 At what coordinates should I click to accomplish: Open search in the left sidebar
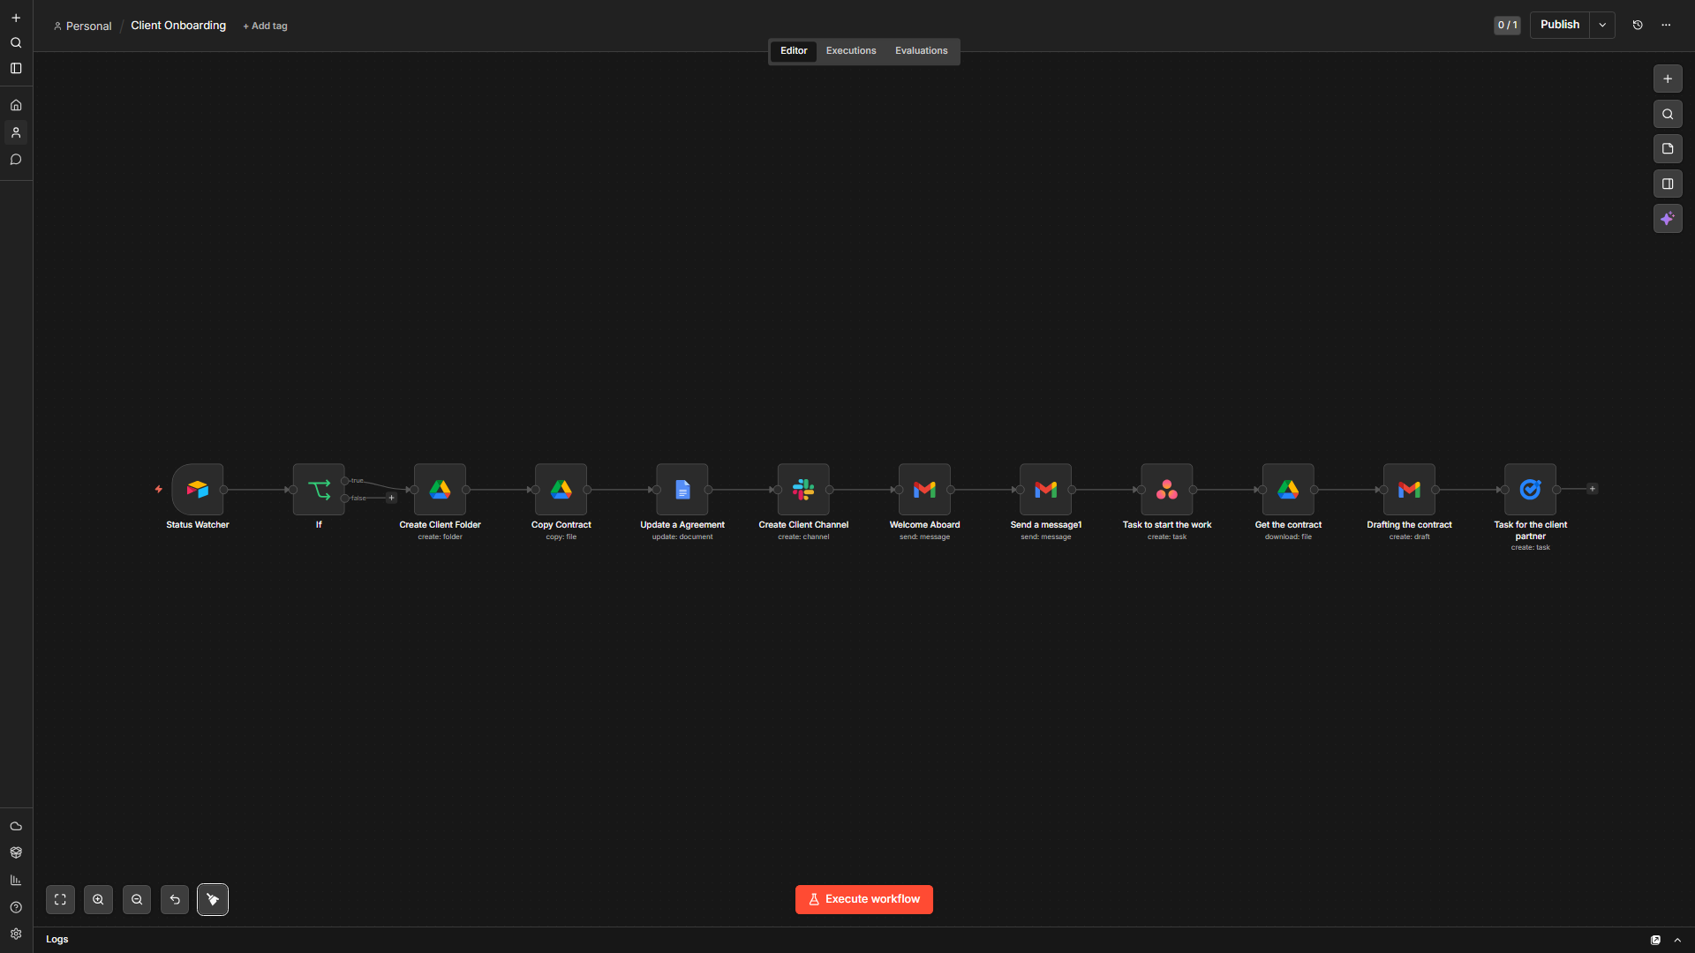[x=16, y=42]
